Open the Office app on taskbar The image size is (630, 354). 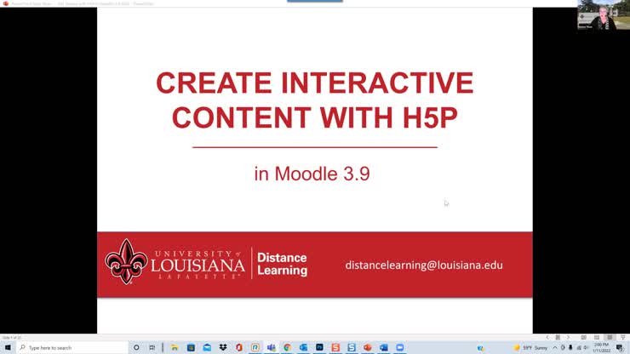[239, 347]
